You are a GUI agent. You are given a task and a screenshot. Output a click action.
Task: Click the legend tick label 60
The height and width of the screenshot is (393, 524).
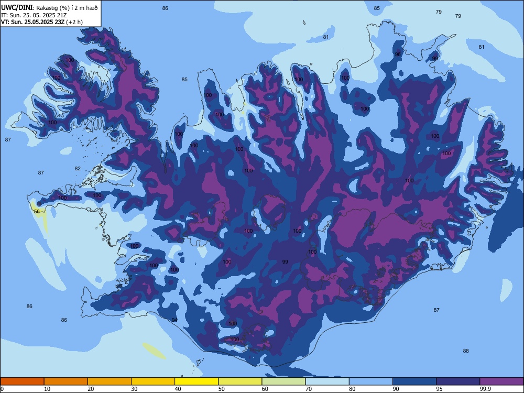click(x=265, y=389)
